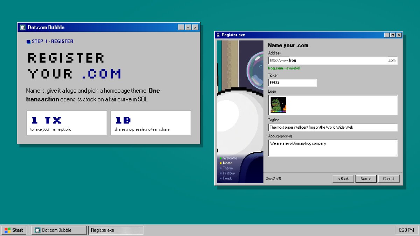Maximize the Register.exe window
Viewport: 420px width, 236px height.
coord(392,35)
